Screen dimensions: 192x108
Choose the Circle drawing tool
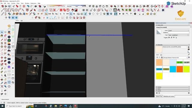pos(16,10)
